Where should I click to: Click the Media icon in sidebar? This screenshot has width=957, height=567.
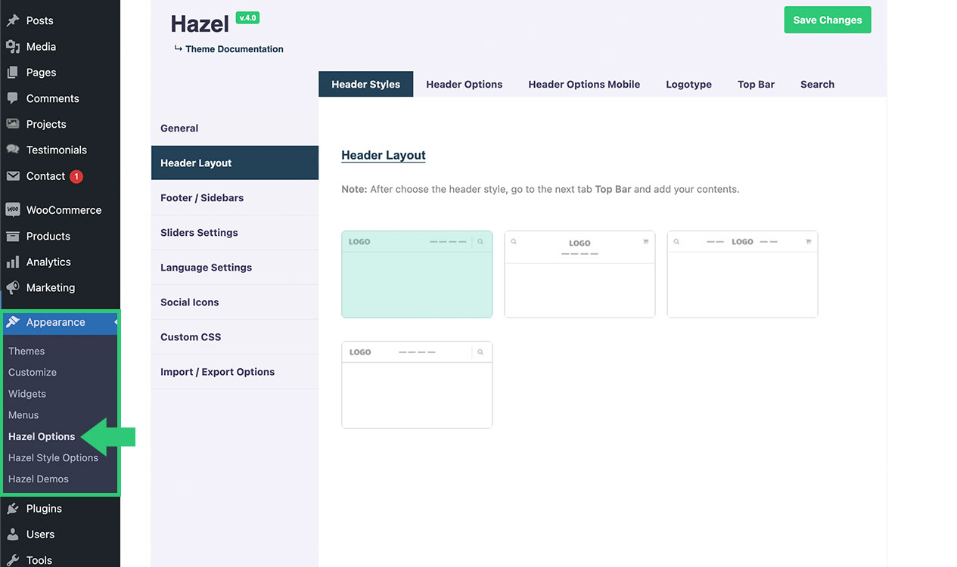point(13,47)
